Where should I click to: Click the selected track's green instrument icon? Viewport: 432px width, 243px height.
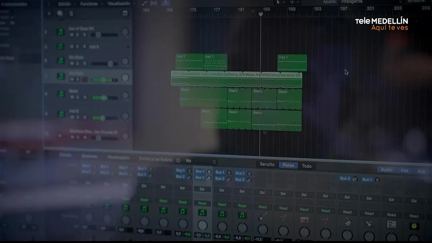(x=61, y=76)
